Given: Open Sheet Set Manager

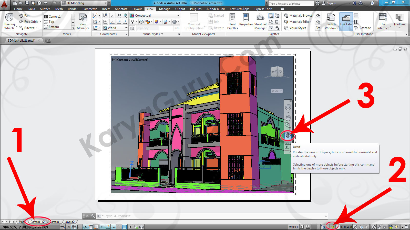Looking at the screenshot, I should (260, 21).
